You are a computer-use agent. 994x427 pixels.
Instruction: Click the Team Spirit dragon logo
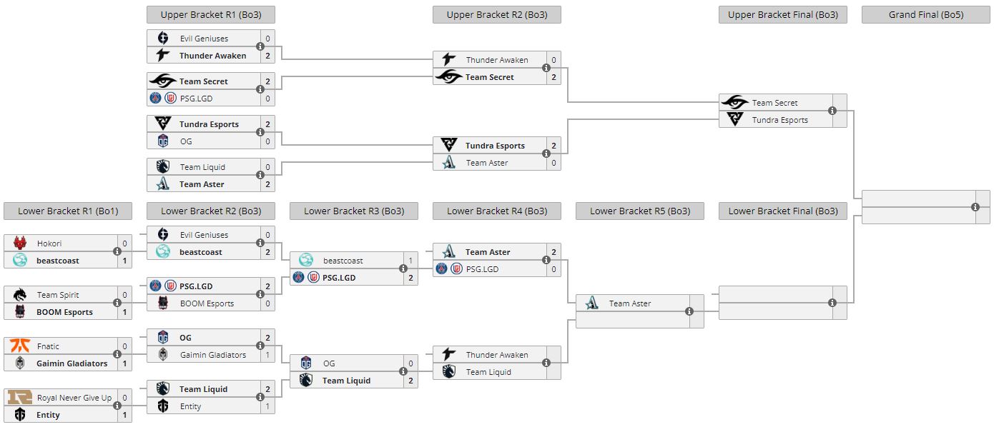(x=19, y=295)
